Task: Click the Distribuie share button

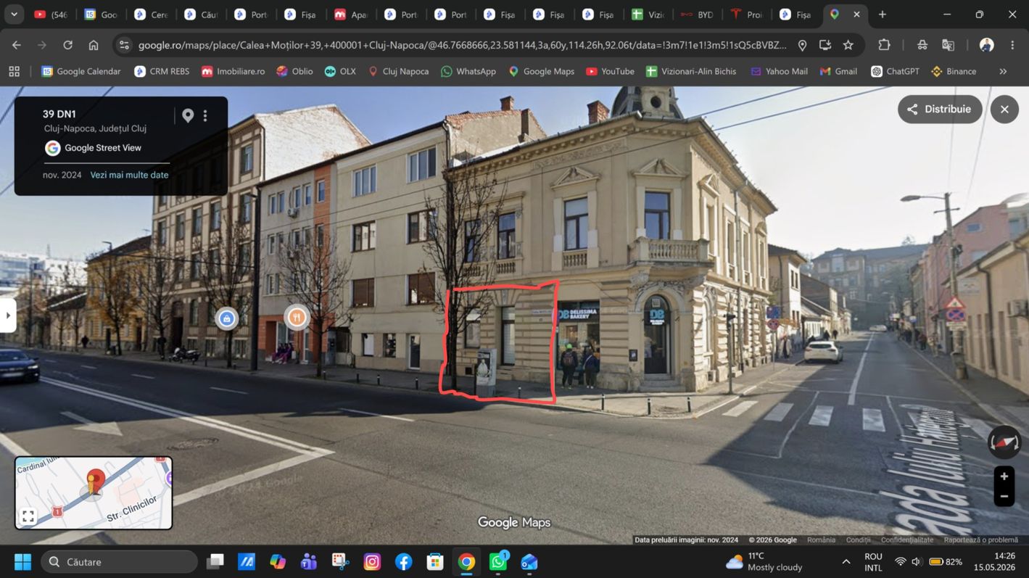Action: pyautogui.click(x=940, y=110)
